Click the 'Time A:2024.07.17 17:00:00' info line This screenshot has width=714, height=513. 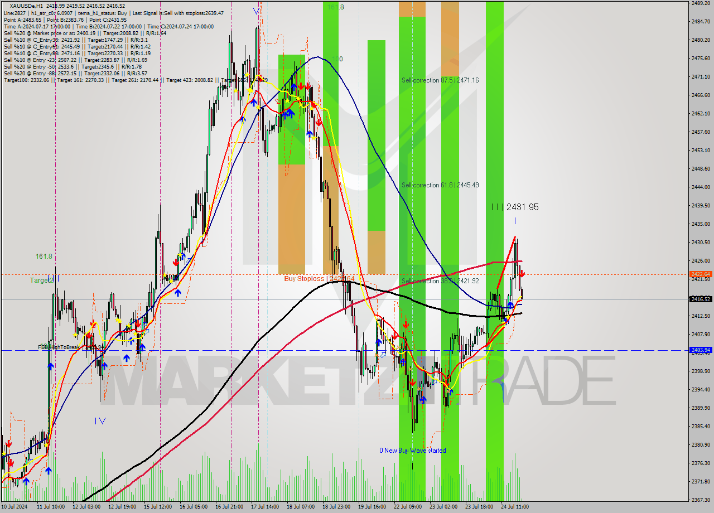click(x=109, y=26)
